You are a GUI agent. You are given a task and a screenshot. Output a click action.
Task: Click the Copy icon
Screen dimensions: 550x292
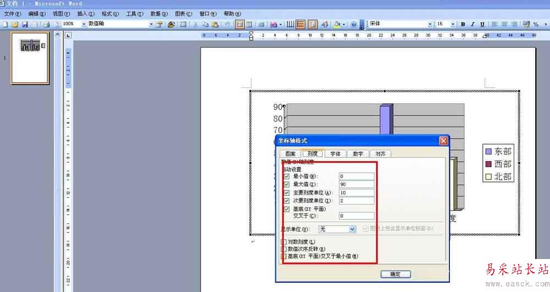(x=205, y=24)
